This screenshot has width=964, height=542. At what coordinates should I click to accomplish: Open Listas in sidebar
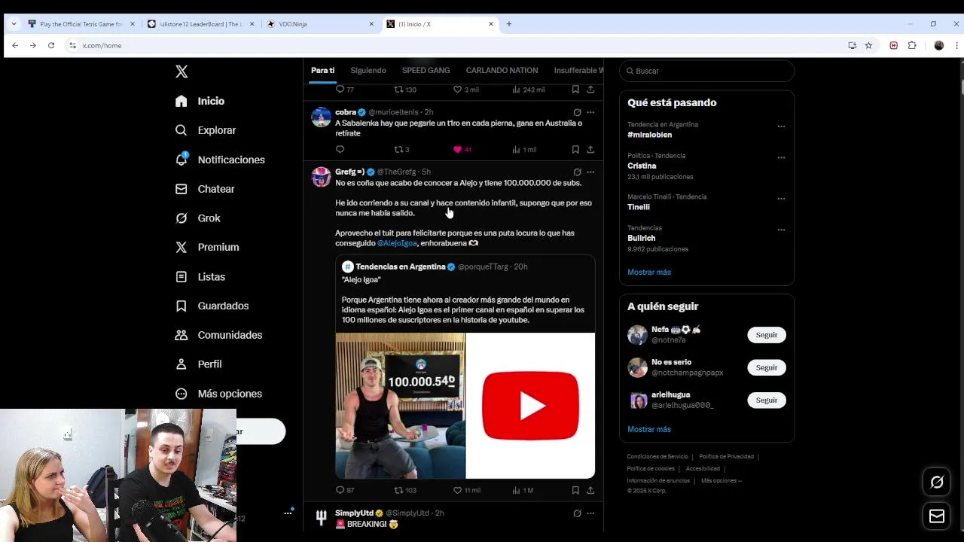[x=200, y=277]
